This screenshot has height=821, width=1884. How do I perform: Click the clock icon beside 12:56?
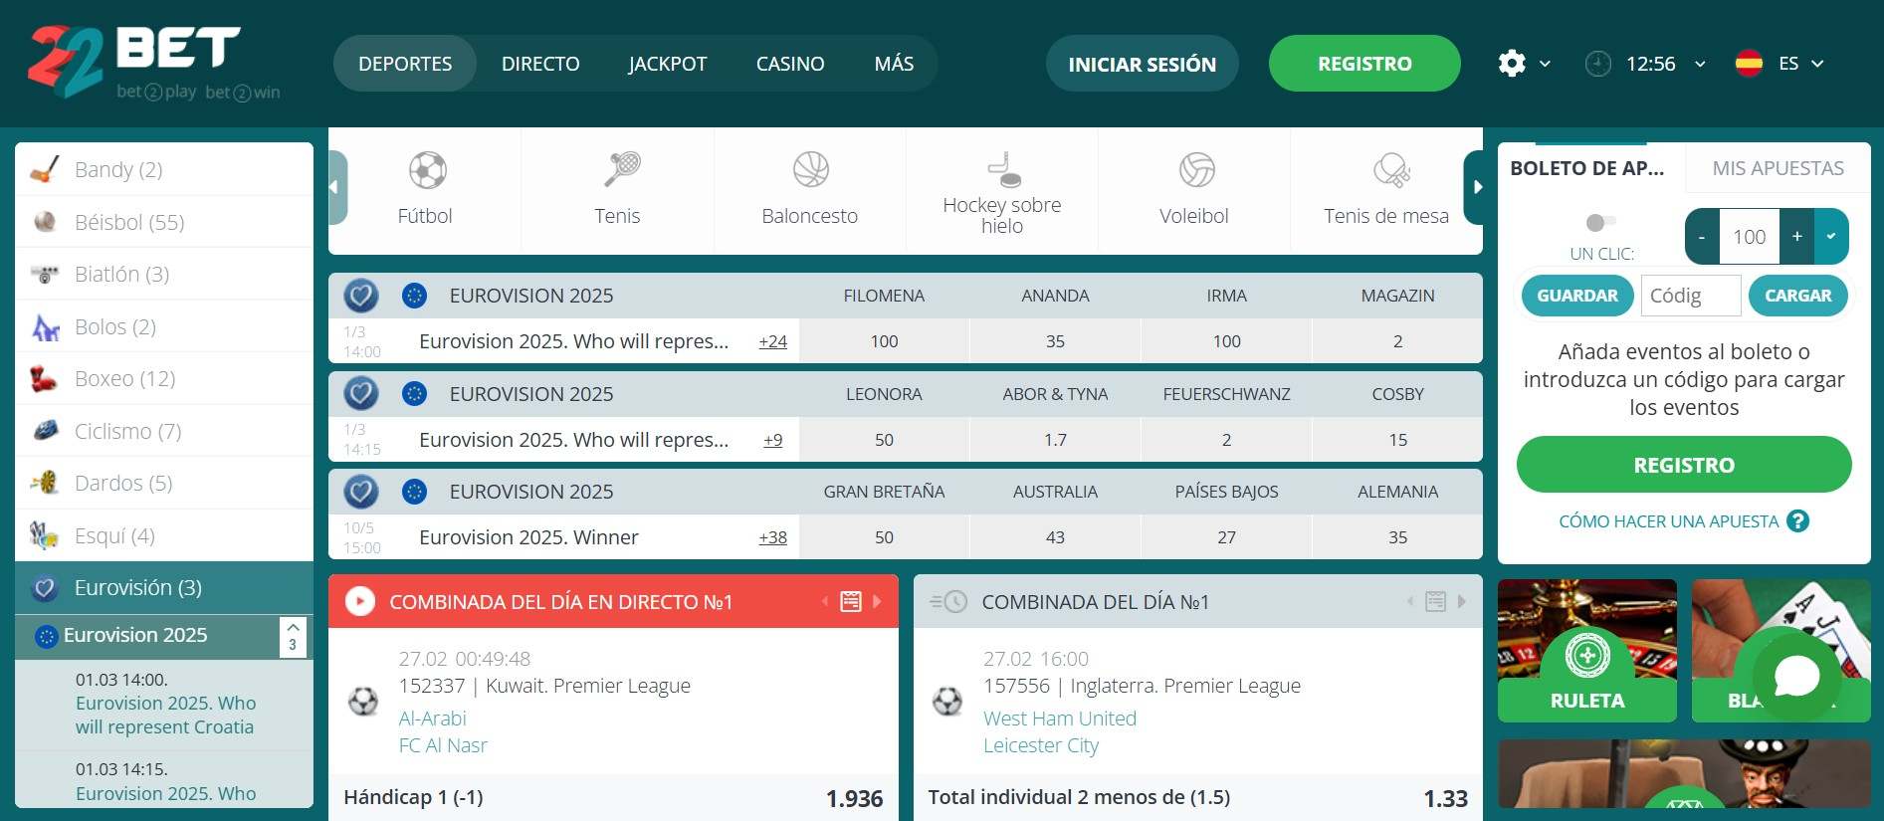coord(1597,64)
